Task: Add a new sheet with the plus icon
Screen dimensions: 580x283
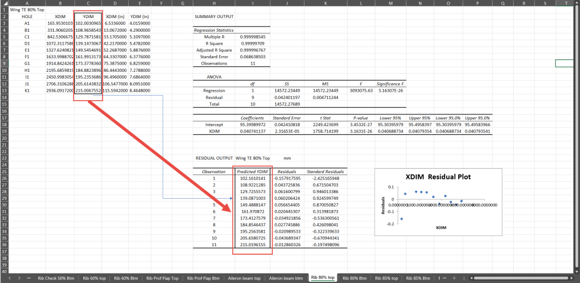Action: point(453,278)
